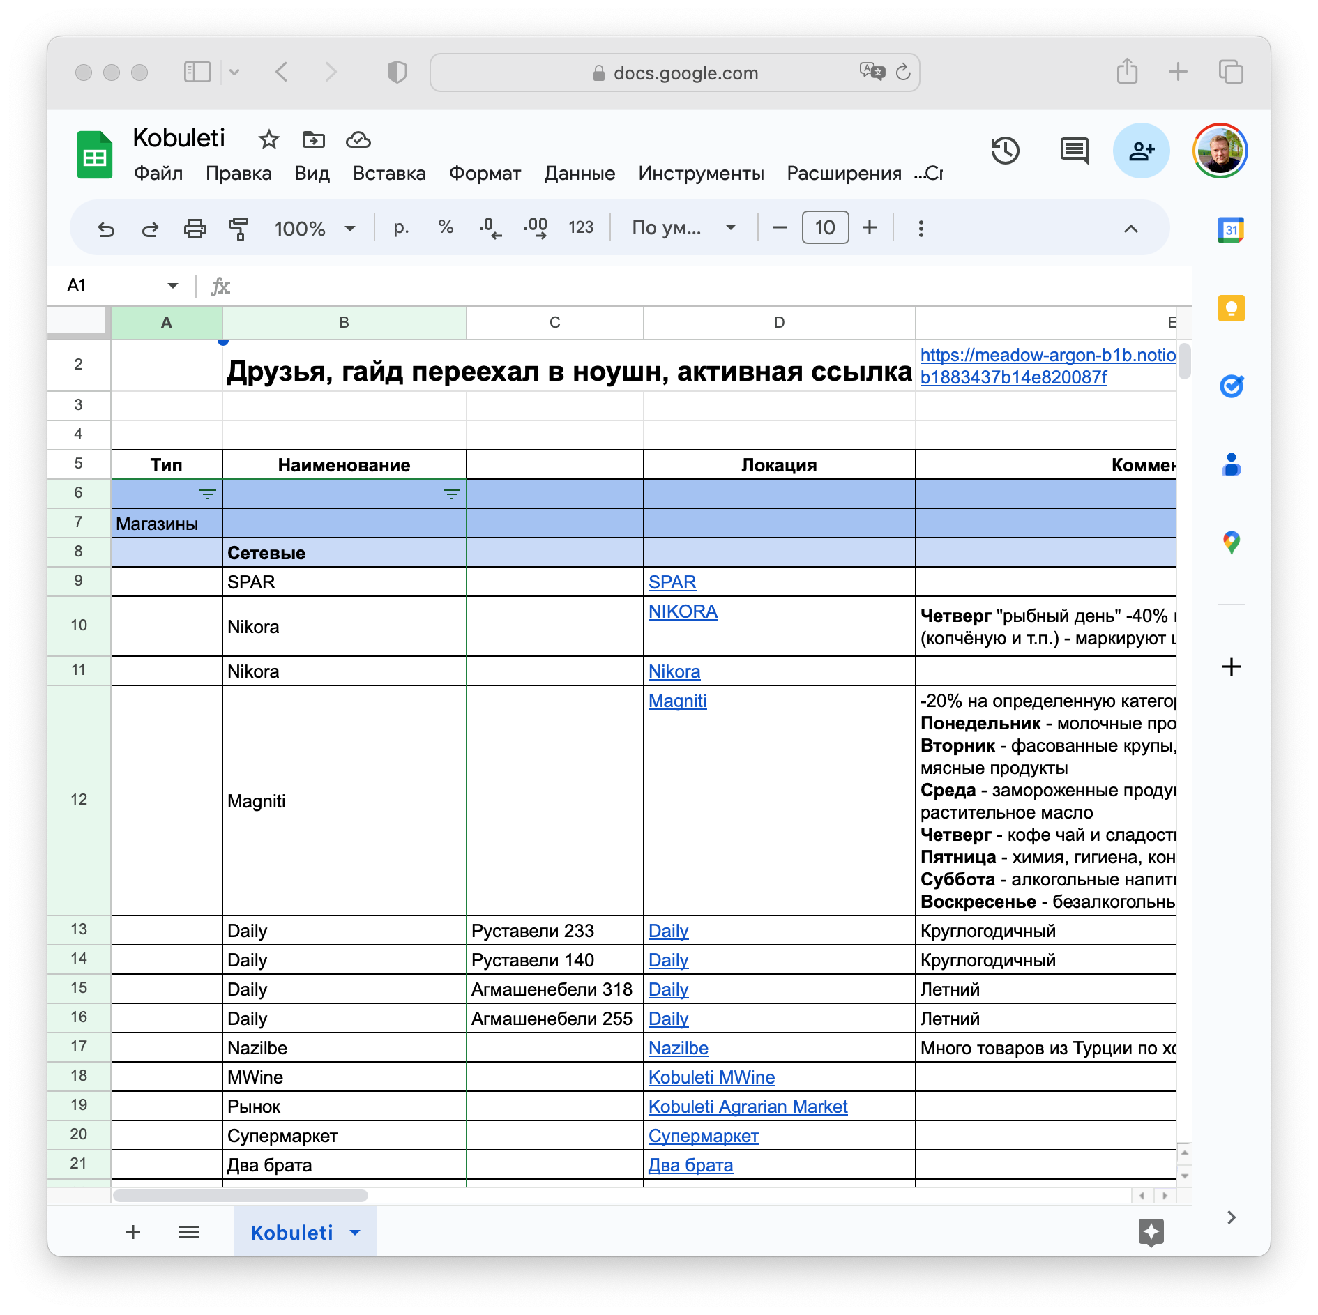Redo the last action
1318x1315 pixels.
(150, 228)
